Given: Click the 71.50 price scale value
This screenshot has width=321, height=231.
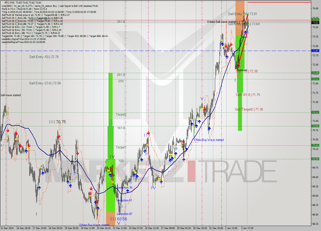Looking at the screenshot, I should point(315,102).
